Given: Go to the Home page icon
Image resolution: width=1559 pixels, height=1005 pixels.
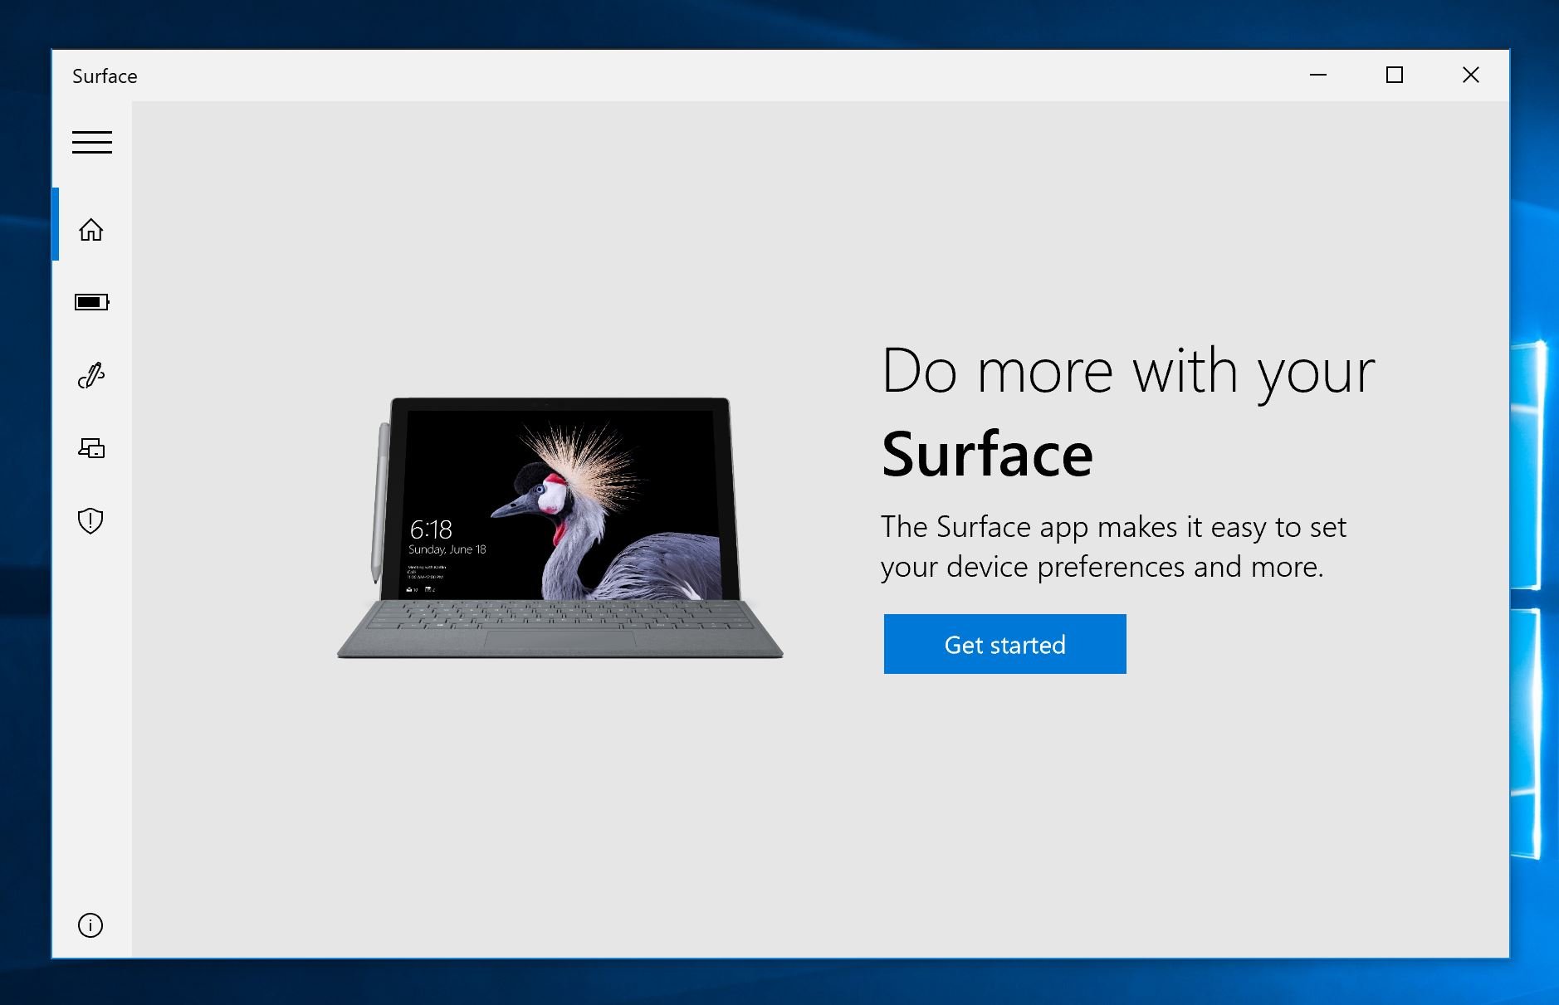Looking at the screenshot, I should (91, 230).
